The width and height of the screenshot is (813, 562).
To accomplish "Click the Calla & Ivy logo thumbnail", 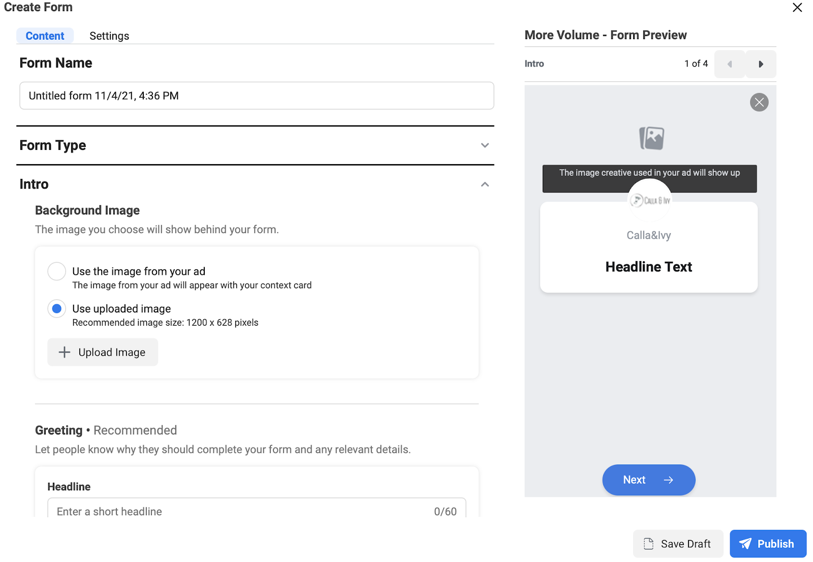I will [650, 200].
